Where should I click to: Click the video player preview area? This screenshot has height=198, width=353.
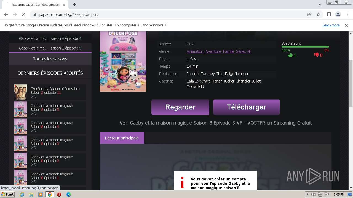[215, 167]
